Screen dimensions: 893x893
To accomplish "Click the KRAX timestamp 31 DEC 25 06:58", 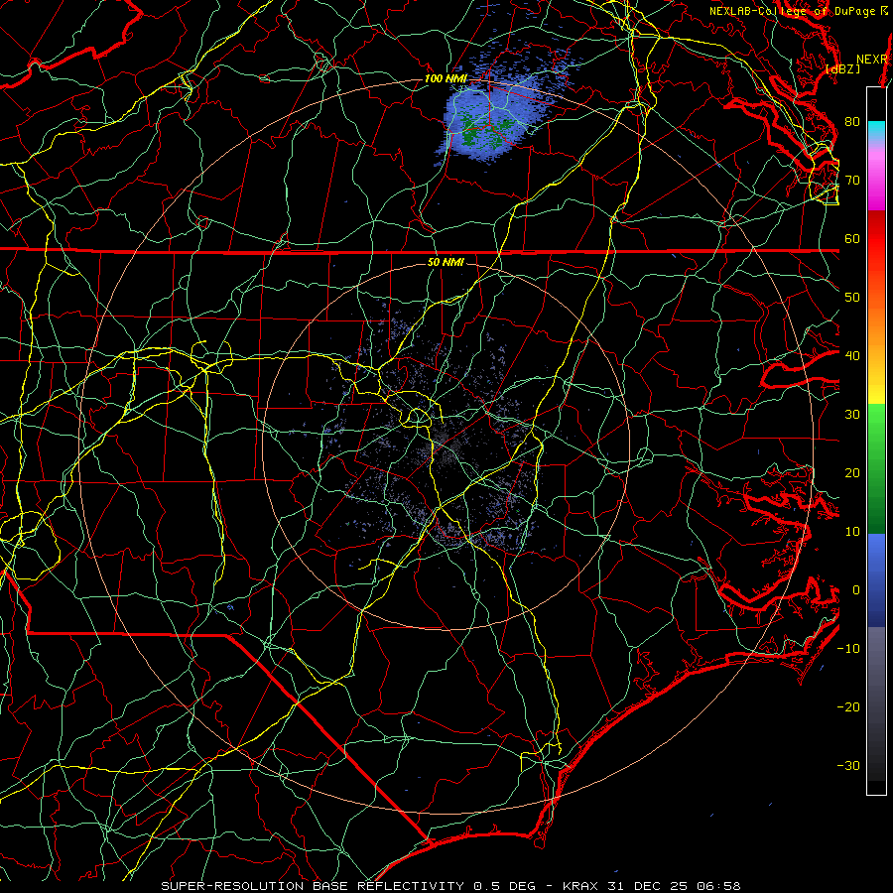I will (652, 886).
